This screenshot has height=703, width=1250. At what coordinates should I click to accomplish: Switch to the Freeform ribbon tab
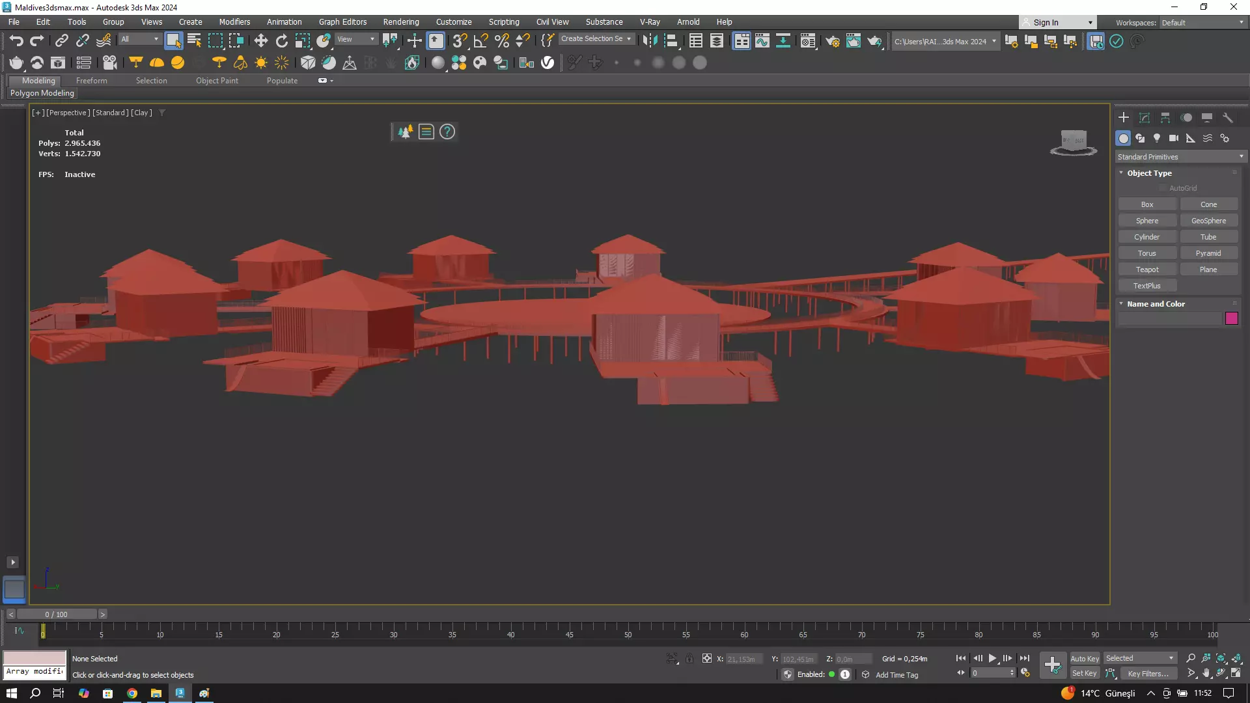point(91,81)
